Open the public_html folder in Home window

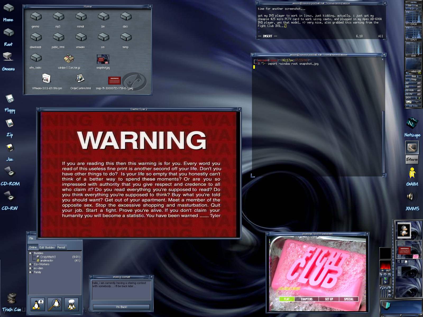[x=58, y=37]
